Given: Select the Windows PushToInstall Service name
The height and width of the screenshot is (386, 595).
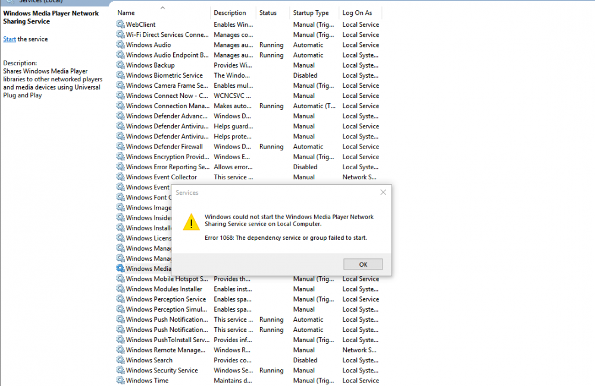Looking at the screenshot, I should tap(168, 340).
